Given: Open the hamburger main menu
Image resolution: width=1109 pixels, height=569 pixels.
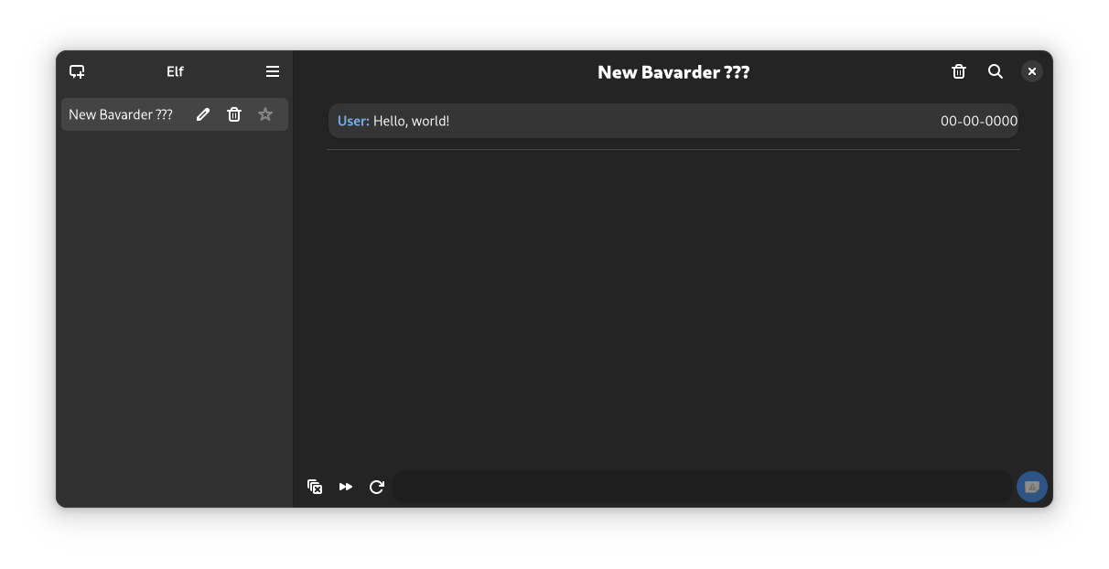Looking at the screenshot, I should coord(273,71).
